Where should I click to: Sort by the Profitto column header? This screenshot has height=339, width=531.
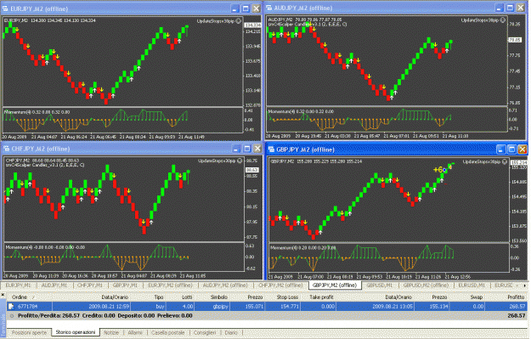point(516,297)
